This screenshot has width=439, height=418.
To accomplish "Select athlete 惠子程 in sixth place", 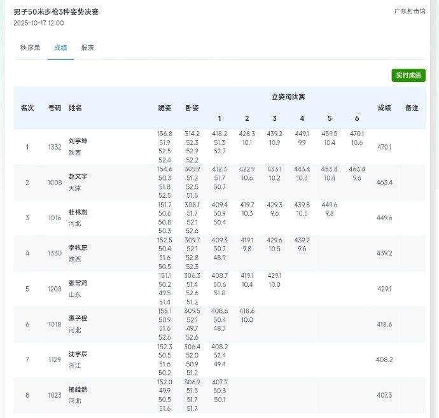I will click(x=78, y=318).
